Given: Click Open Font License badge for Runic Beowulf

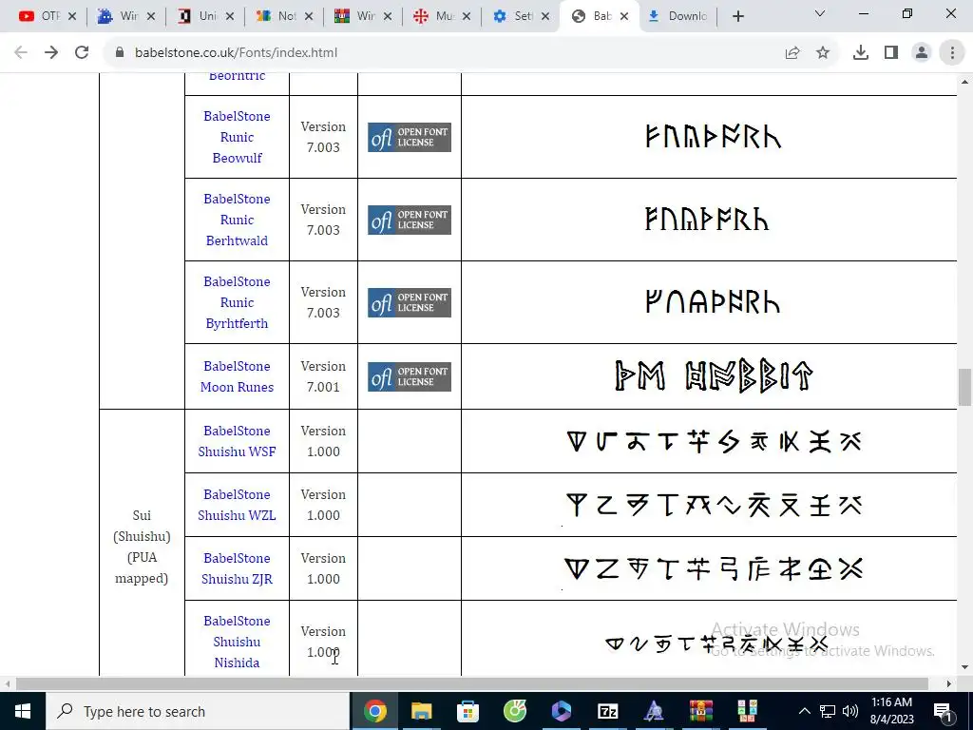Looking at the screenshot, I should 410,137.
